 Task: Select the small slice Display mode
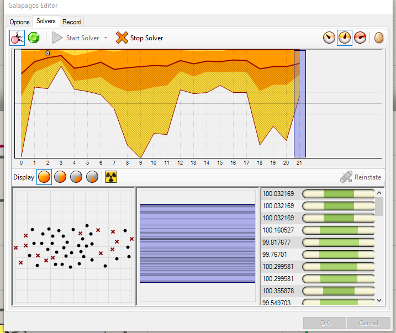[92, 177]
